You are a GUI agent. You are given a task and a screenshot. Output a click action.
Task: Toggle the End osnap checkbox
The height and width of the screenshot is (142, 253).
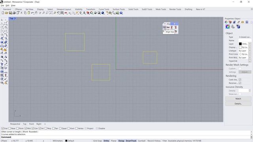(3, 128)
